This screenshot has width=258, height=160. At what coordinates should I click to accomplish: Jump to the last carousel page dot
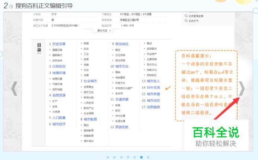tap(148, 157)
